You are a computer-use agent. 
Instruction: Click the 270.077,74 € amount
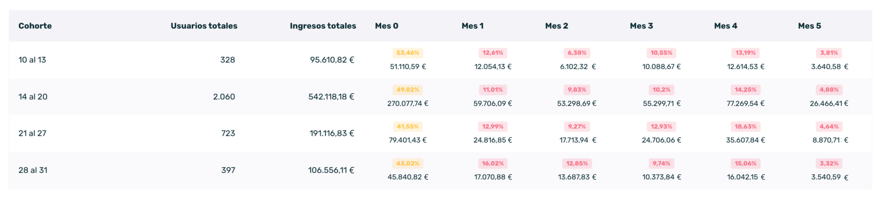coord(408,103)
